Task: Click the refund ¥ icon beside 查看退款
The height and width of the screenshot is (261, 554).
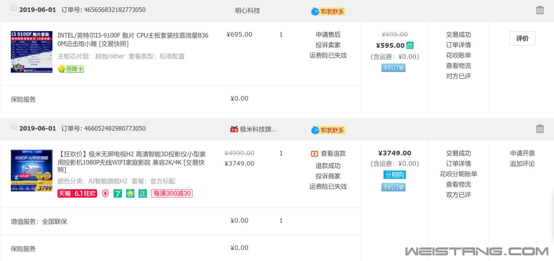Action: pyautogui.click(x=314, y=154)
